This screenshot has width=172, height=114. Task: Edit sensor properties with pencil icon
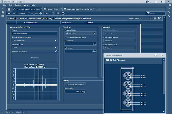tap(56, 51)
